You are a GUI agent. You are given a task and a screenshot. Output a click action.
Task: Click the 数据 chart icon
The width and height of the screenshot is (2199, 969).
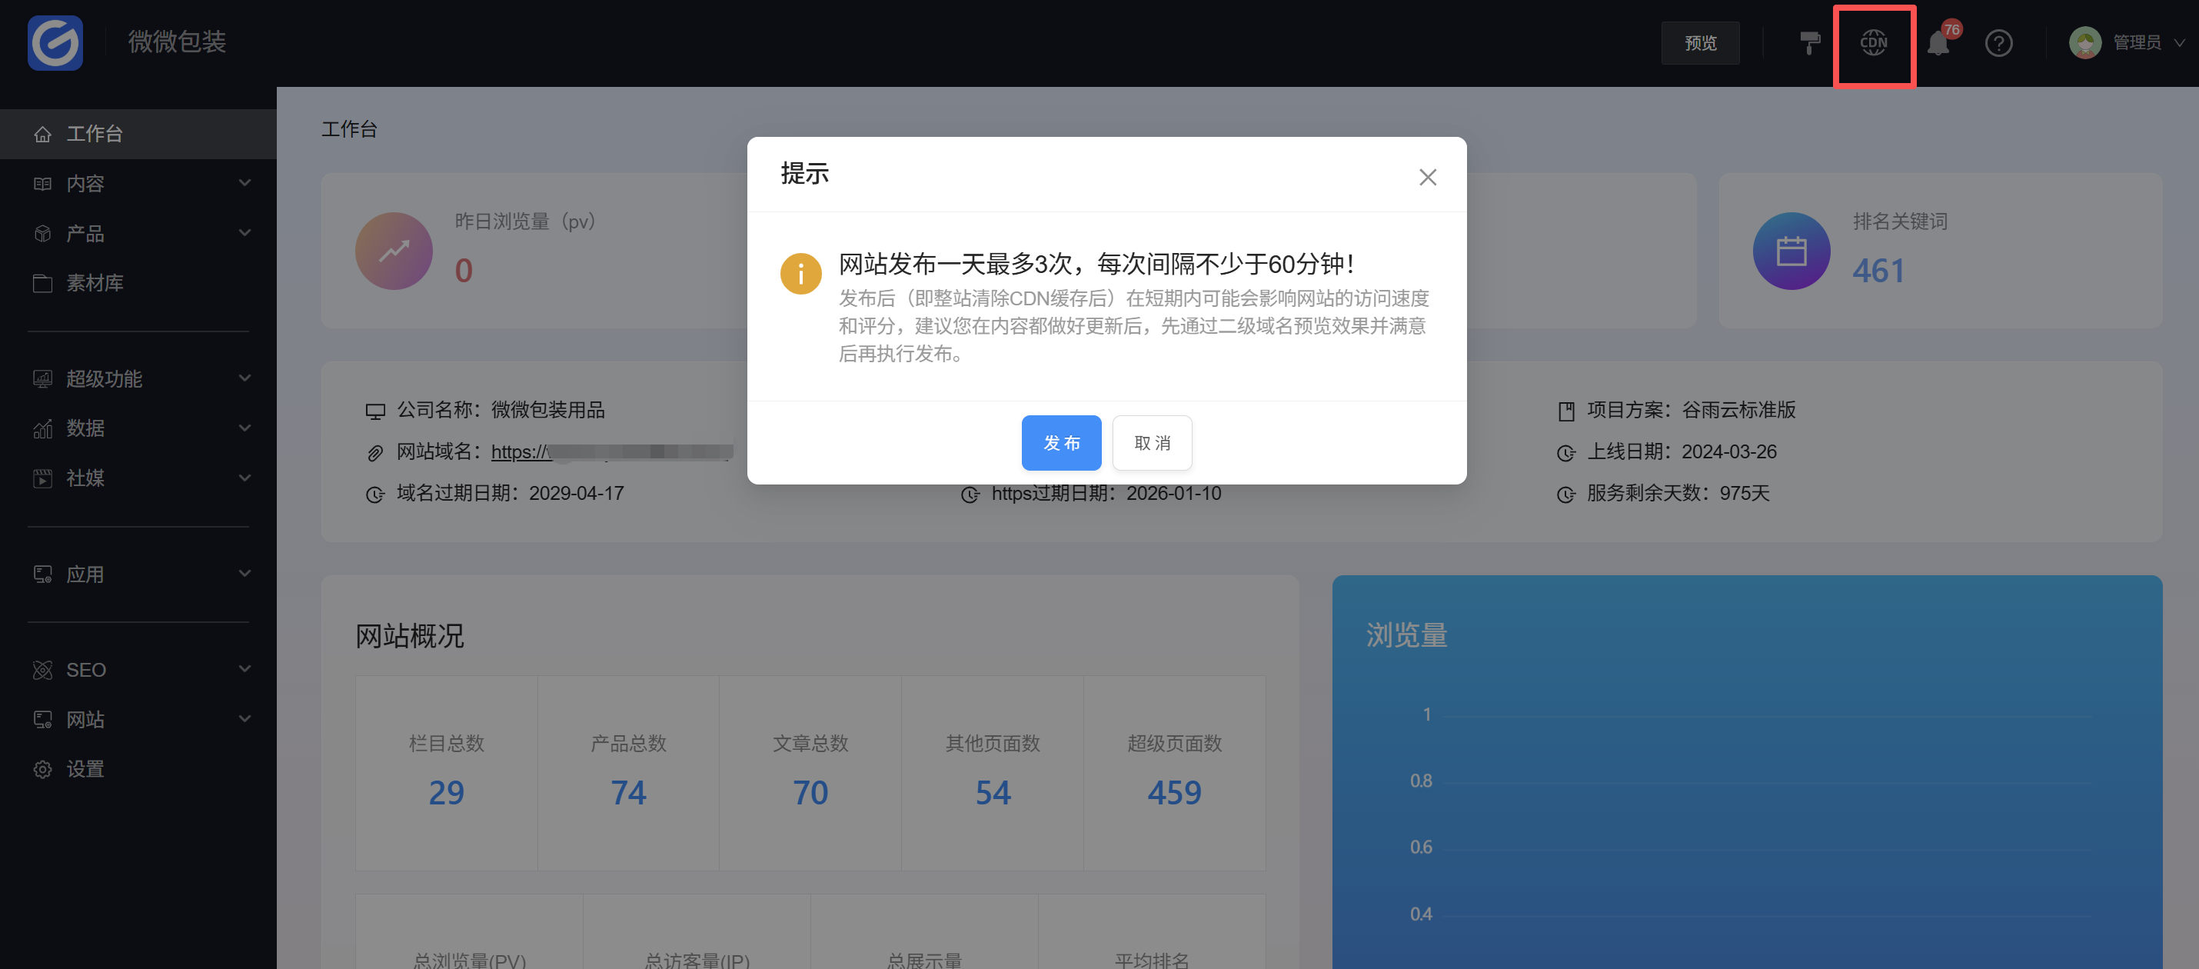[43, 428]
